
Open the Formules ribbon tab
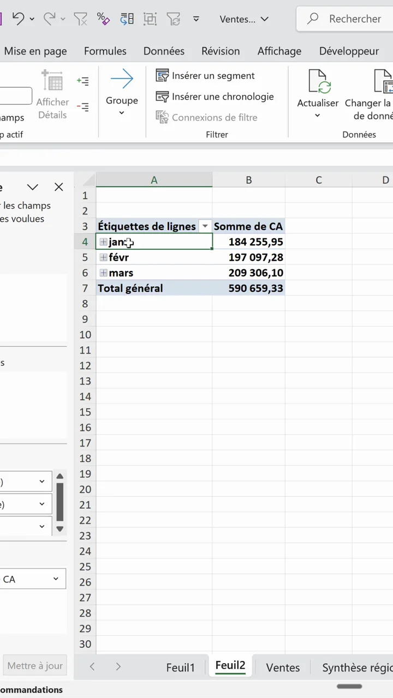(105, 51)
